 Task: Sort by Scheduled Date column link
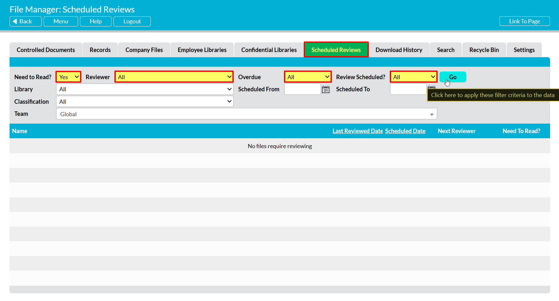click(x=405, y=131)
